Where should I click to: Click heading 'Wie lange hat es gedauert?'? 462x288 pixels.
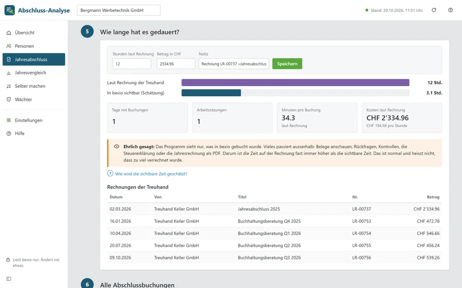tap(140, 32)
